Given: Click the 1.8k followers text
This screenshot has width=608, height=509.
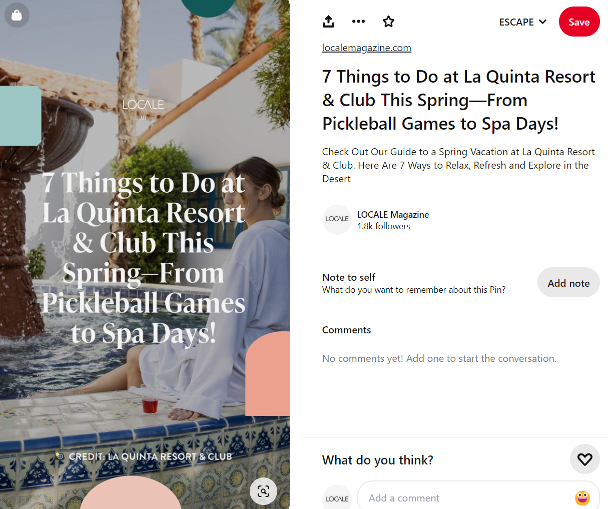Looking at the screenshot, I should point(383,226).
